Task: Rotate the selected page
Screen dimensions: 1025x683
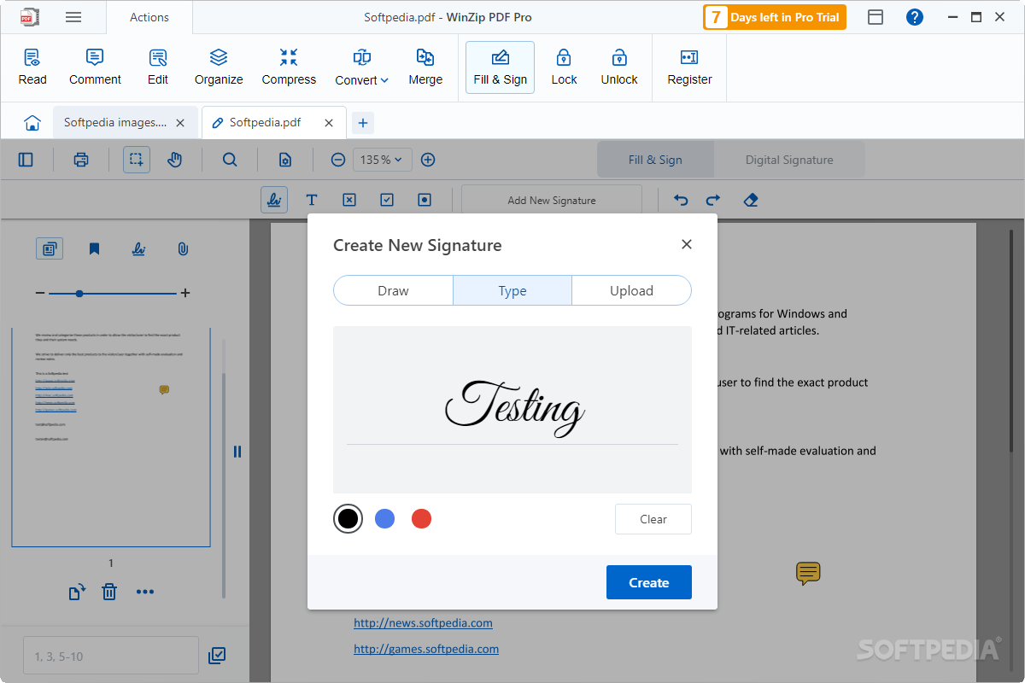Action: click(77, 592)
